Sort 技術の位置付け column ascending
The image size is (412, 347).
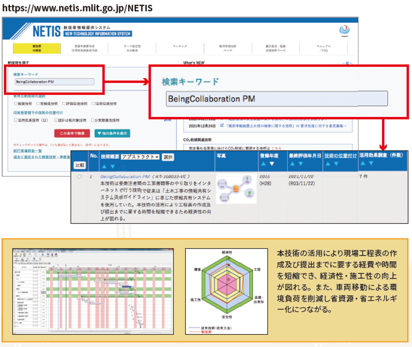coord(328,164)
